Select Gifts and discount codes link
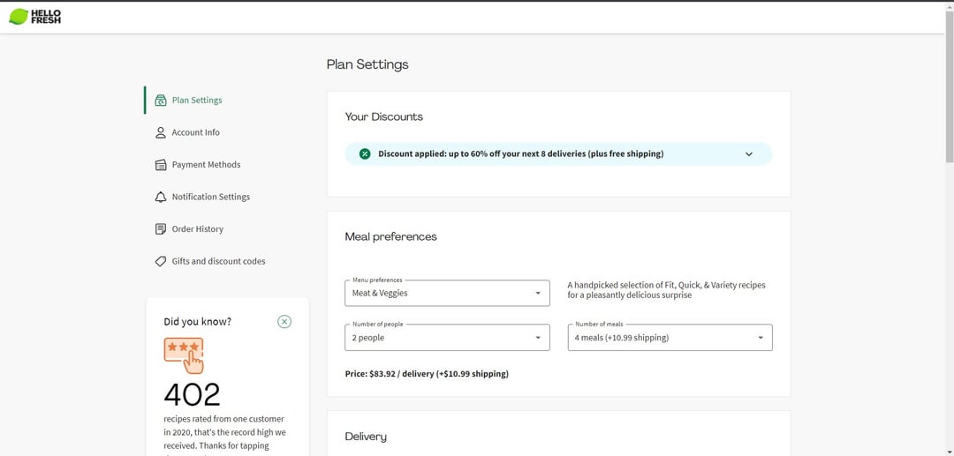Screen dimensions: 954x456 click(x=218, y=261)
